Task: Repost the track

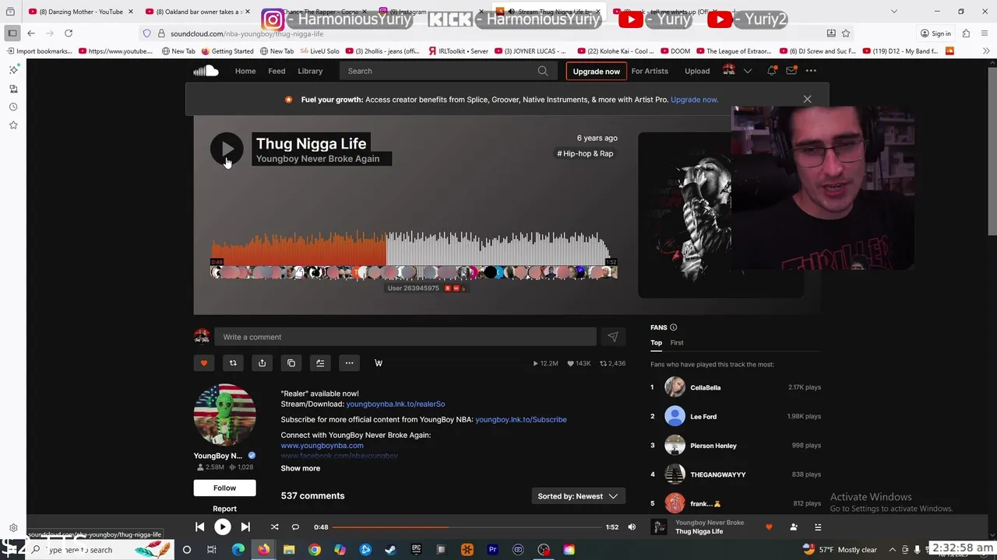Action: [233, 363]
